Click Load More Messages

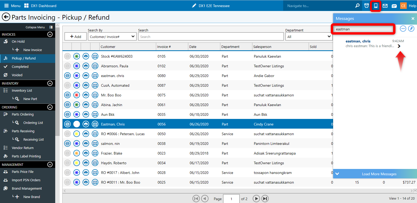pyautogui.click(x=379, y=174)
